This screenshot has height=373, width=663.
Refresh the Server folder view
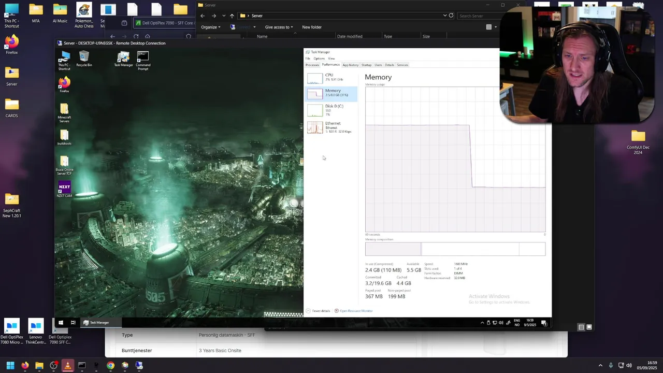(x=451, y=16)
